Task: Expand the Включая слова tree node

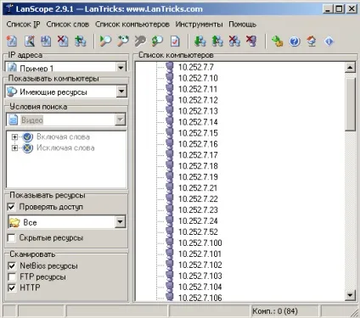Action: point(14,137)
